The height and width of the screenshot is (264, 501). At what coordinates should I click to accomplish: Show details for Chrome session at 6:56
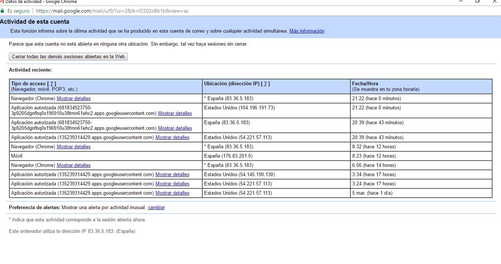tap(73, 165)
